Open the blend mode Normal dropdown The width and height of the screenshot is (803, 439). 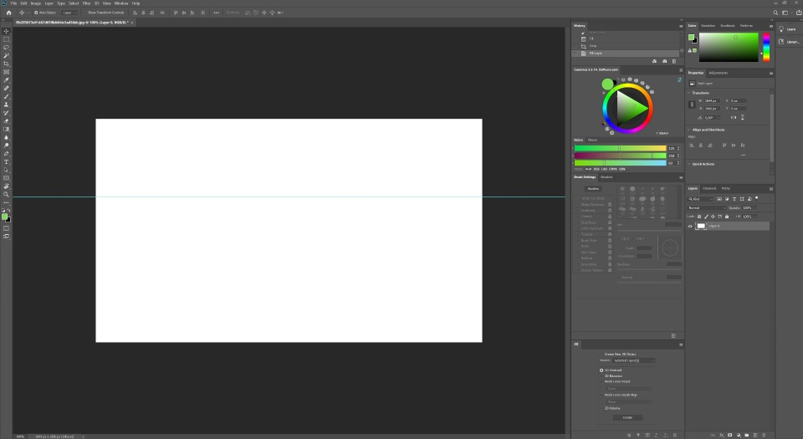coord(707,207)
